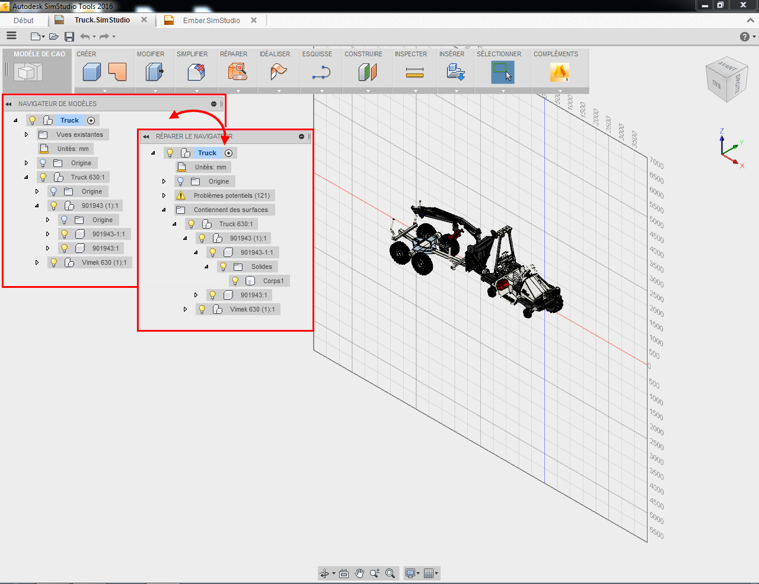
Task: Toggle lightbulb for 901943-1:1 in Navigateur de modèles
Action: (65, 234)
